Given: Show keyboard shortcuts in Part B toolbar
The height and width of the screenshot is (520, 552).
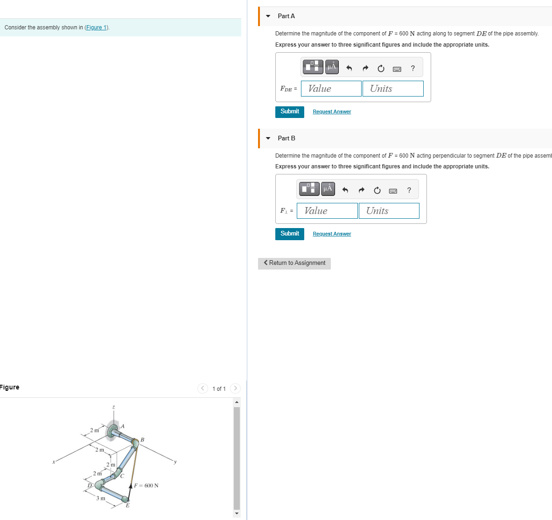Looking at the screenshot, I should (x=393, y=191).
